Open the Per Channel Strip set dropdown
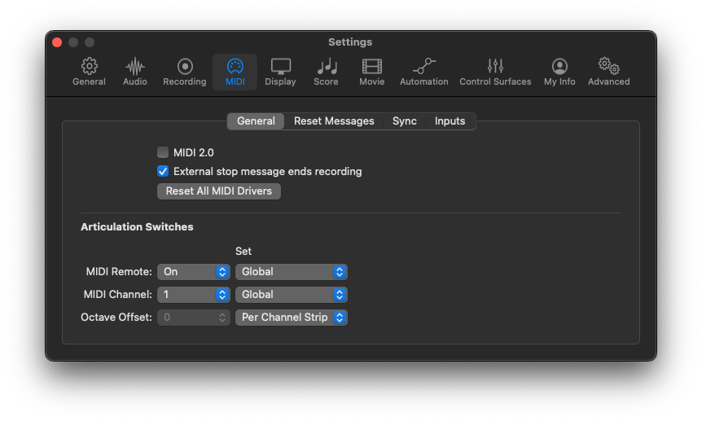The height and width of the screenshot is (421, 702). (x=291, y=318)
